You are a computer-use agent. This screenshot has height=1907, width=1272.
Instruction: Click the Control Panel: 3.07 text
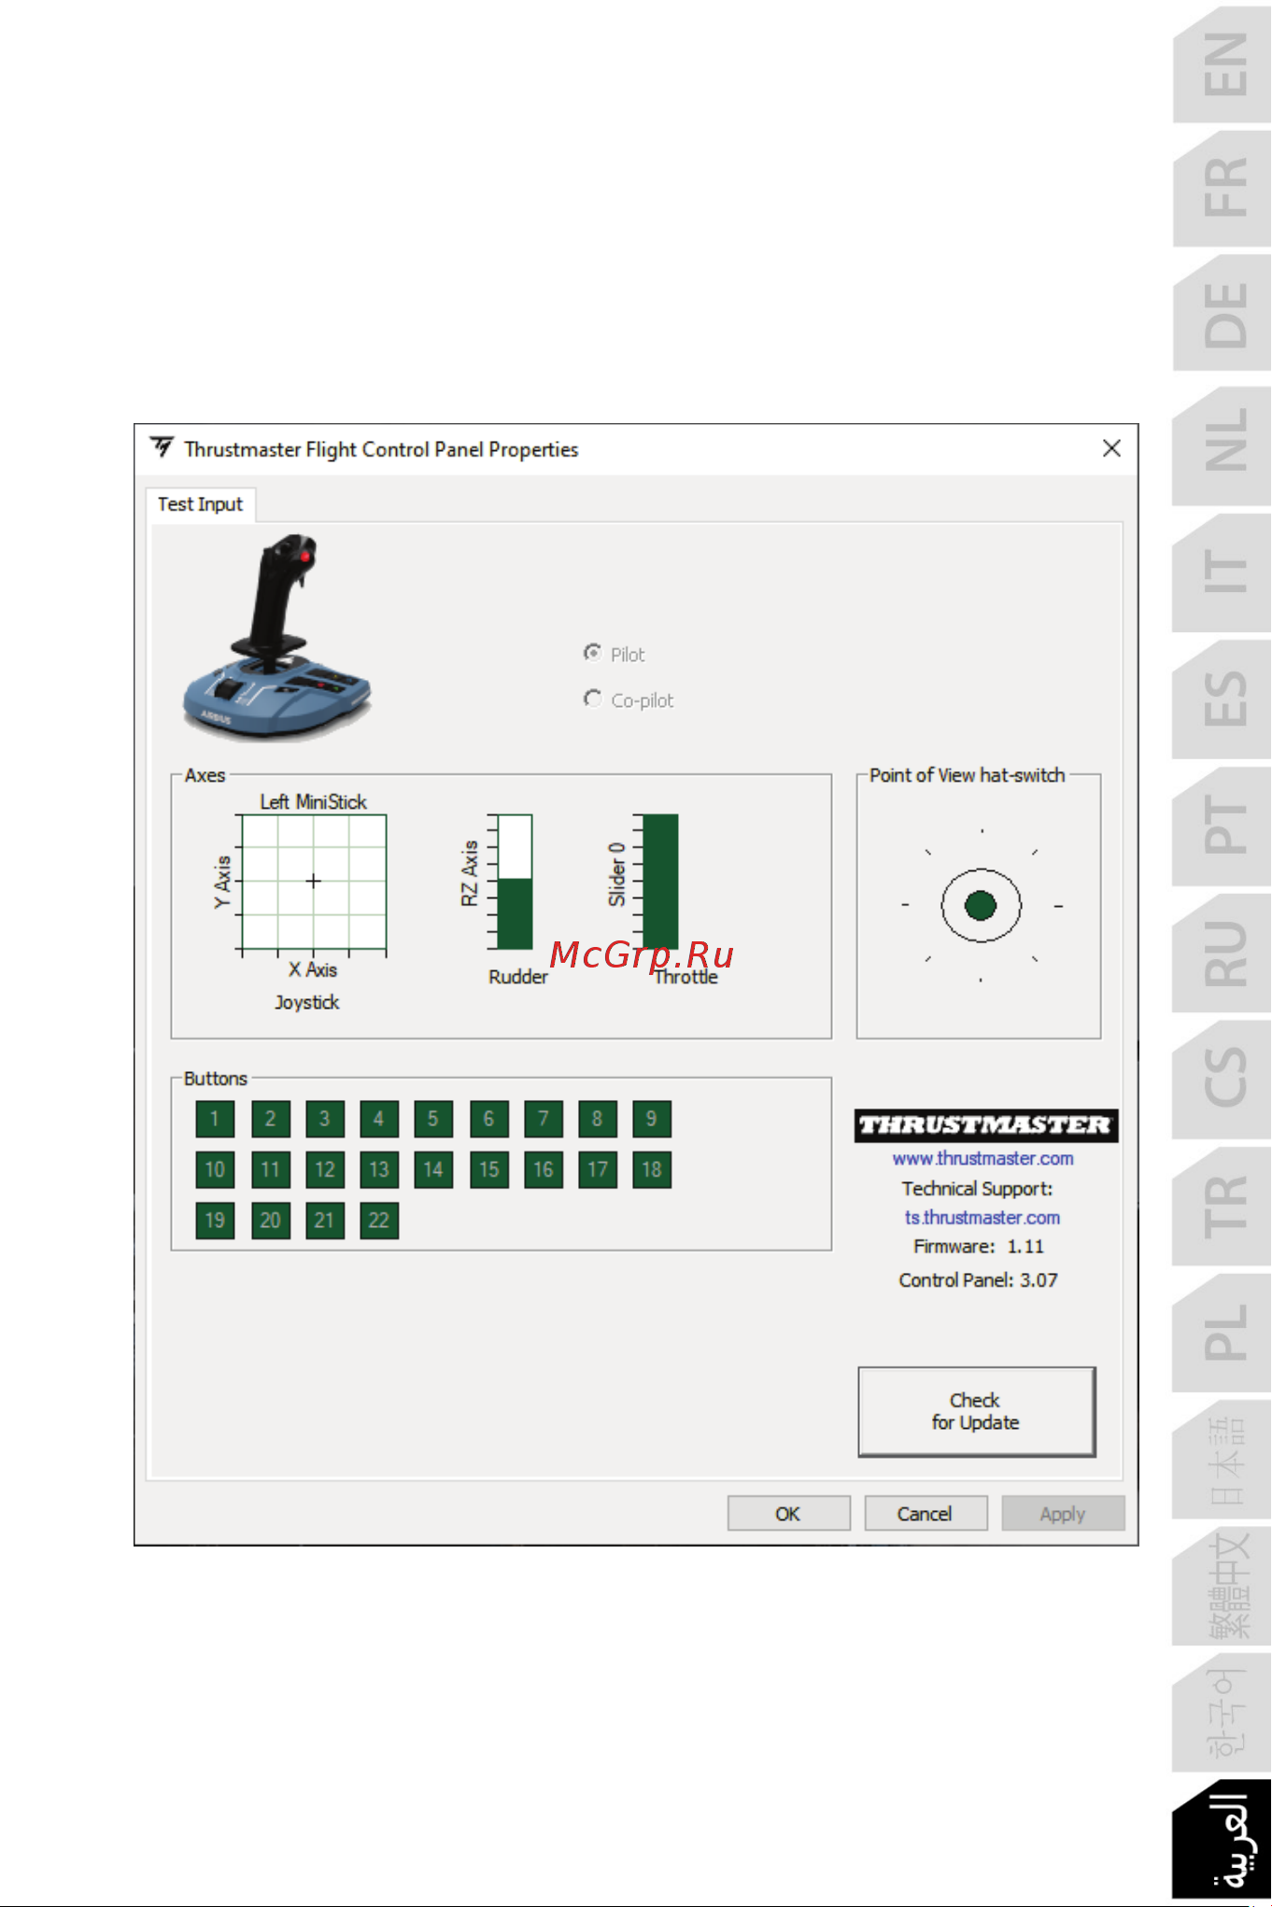(978, 1280)
